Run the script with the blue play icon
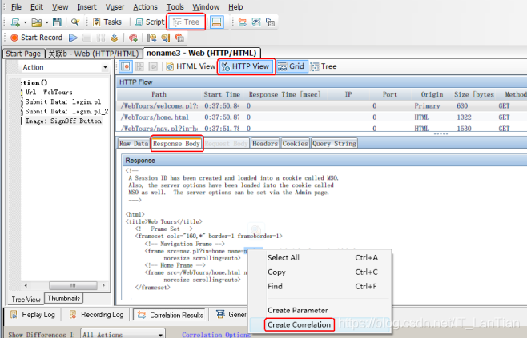Viewport: 527px width, 338px height. click(73, 38)
